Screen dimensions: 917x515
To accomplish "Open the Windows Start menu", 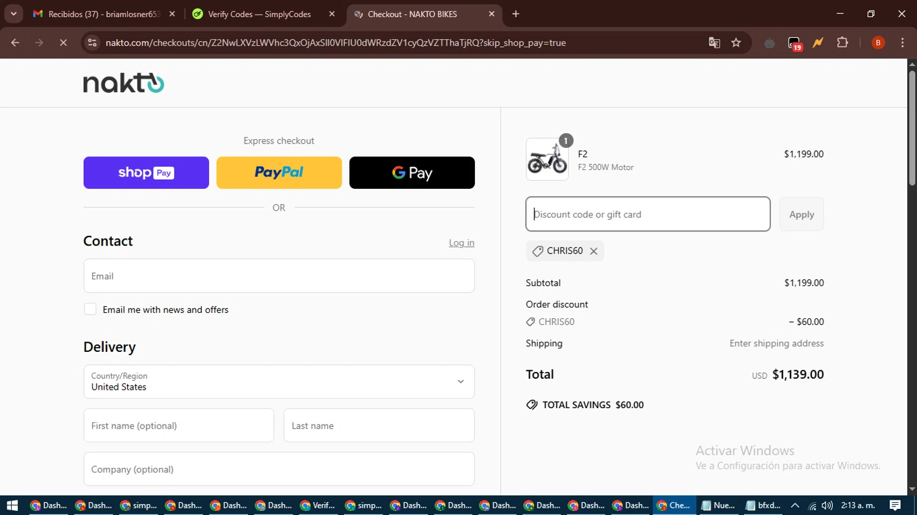I will pyautogui.click(x=12, y=505).
